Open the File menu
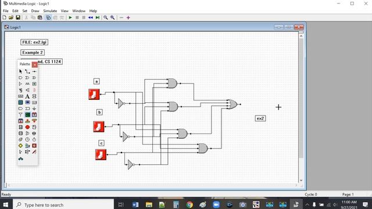The height and width of the screenshot is (209, 372). tap(6, 11)
